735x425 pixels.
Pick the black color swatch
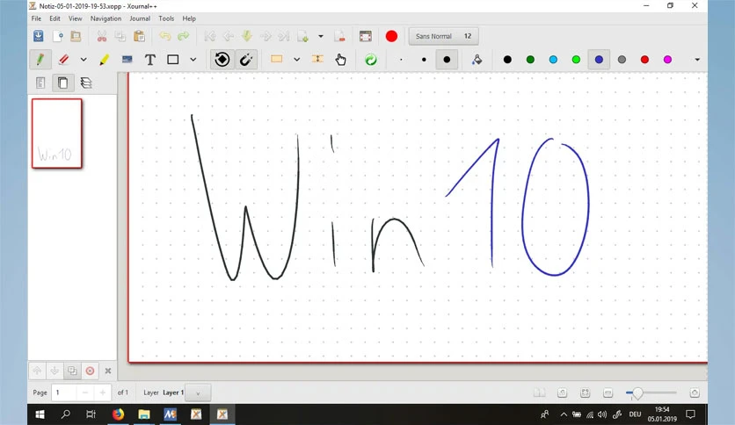click(x=507, y=60)
